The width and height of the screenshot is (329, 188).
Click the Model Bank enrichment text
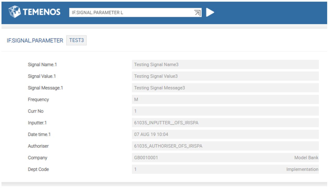point(306,158)
